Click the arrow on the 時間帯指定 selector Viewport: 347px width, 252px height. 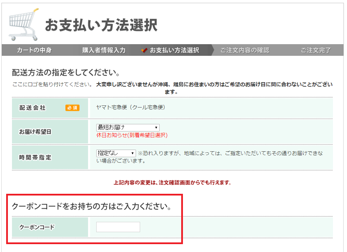pos(133,153)
